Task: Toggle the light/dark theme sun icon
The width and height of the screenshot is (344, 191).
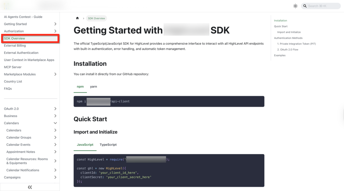Action: 295,6
